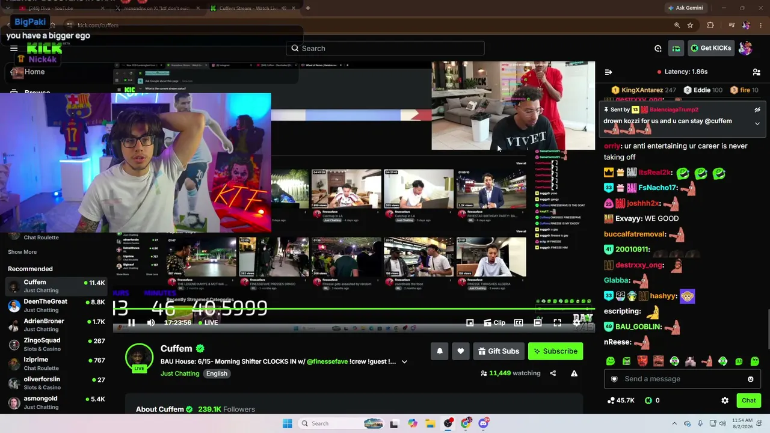Show hidden system tray icons chevron
Viewport: 770px width, 433px height.
[674, 423]
